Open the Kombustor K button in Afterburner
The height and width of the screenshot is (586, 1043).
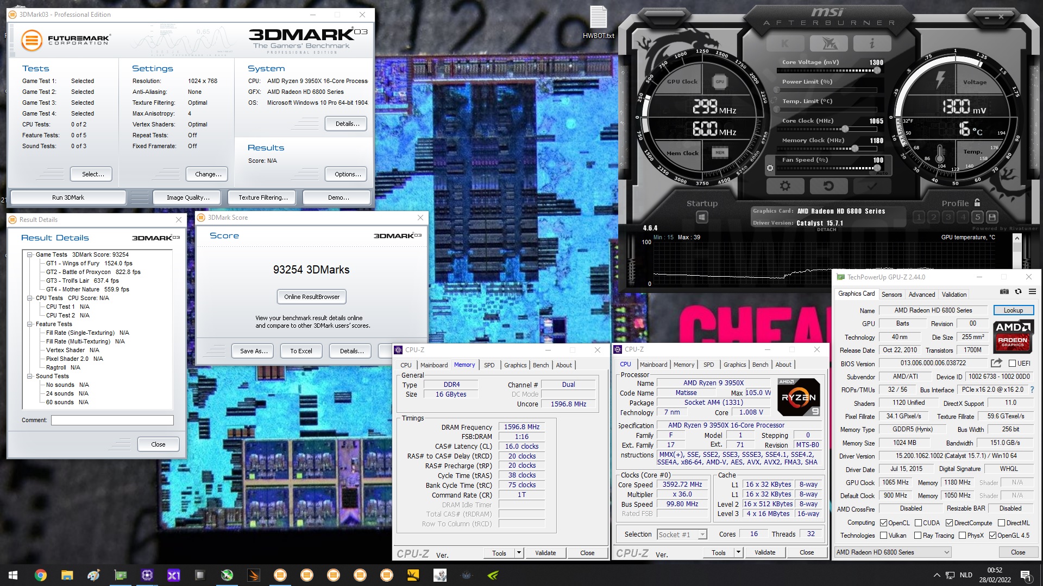tap(785, 43)
